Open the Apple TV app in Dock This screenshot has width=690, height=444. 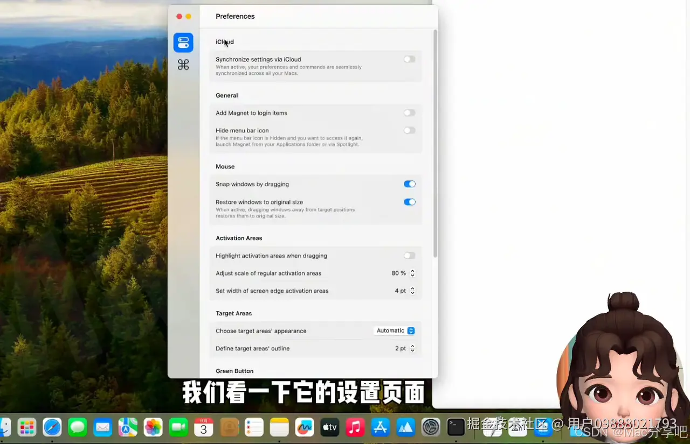click(330, 428)
